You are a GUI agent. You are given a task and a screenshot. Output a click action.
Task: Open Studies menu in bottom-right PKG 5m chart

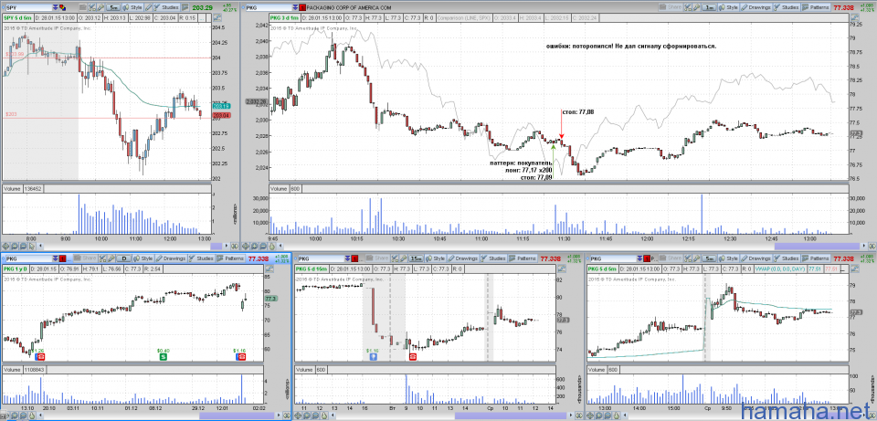[x=787, y=258]
